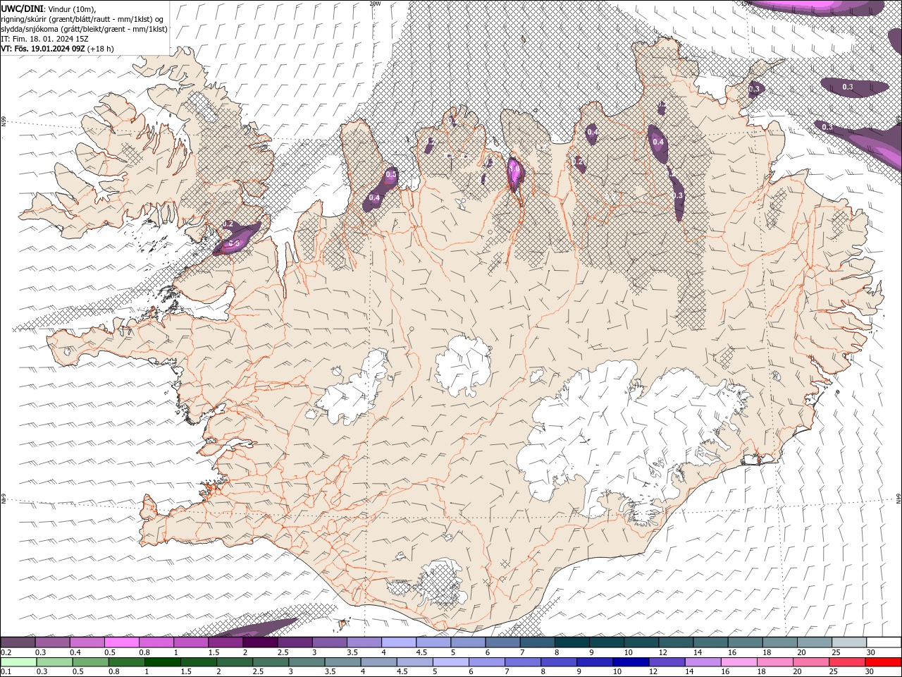This screenshot has height=677, width=902.
Task: Click the 'IT: Fim. 18. 01. 2024 15Z' line
Action: click(44, 39)
